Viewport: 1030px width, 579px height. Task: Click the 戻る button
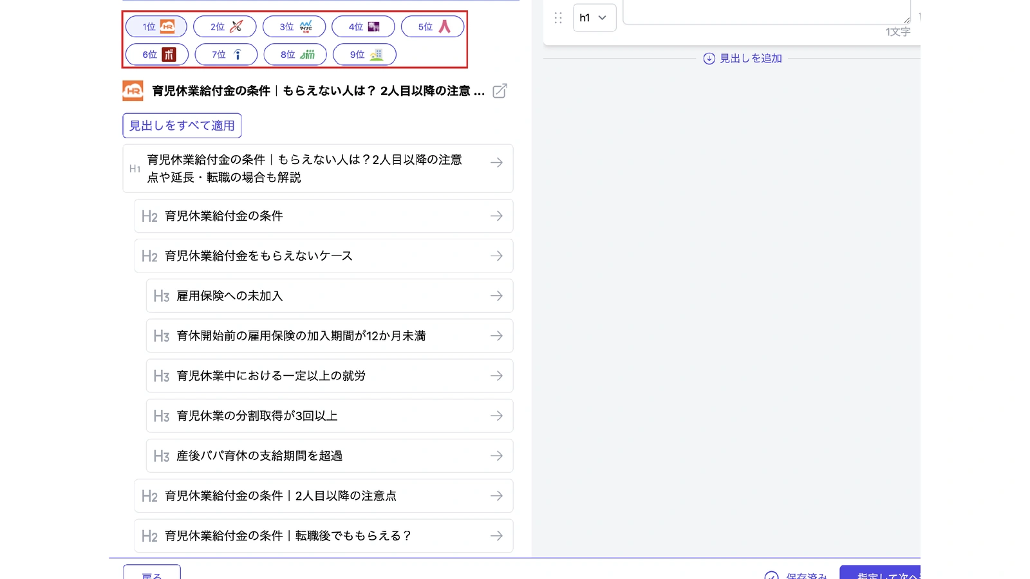point(152,573)
